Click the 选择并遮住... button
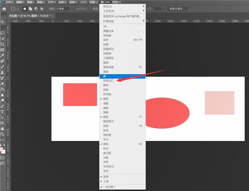This screenshot has width=249, height=191. point(177,9)
